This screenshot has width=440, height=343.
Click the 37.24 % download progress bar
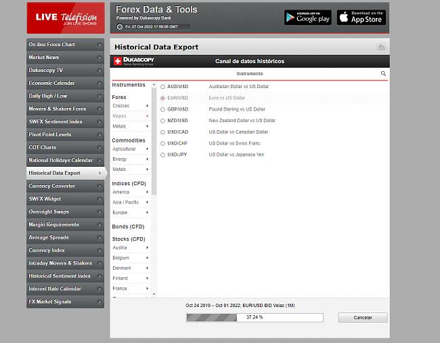point(255,318)
